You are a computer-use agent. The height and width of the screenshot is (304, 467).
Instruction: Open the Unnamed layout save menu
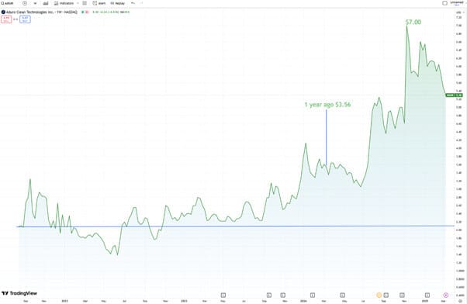coord(457,3)
